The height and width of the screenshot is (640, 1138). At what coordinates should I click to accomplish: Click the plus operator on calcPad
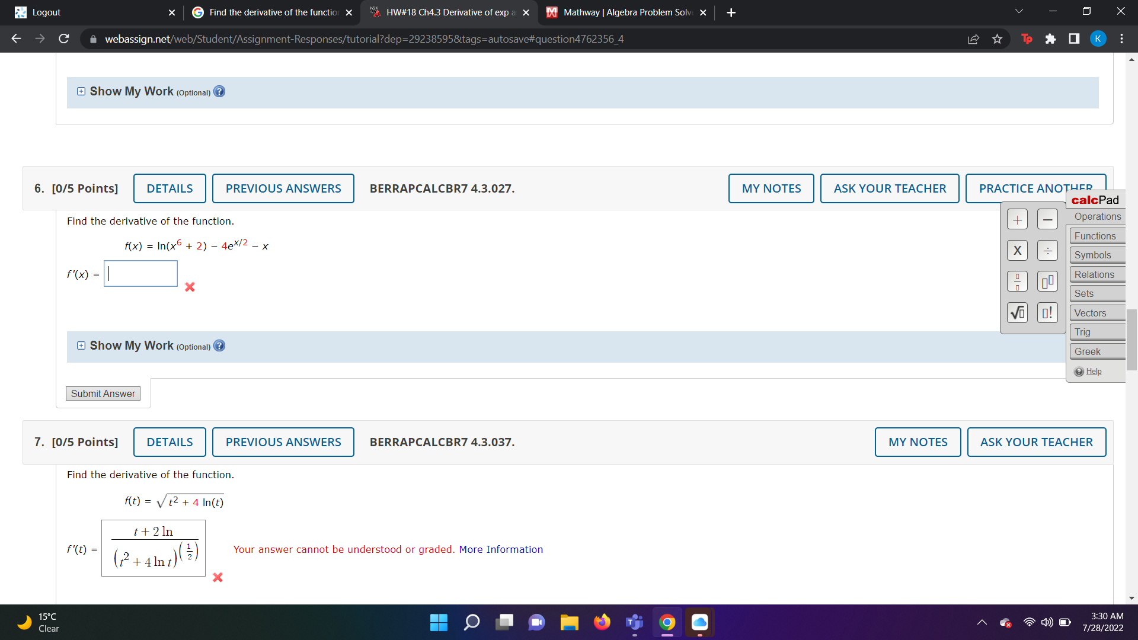1017,219
